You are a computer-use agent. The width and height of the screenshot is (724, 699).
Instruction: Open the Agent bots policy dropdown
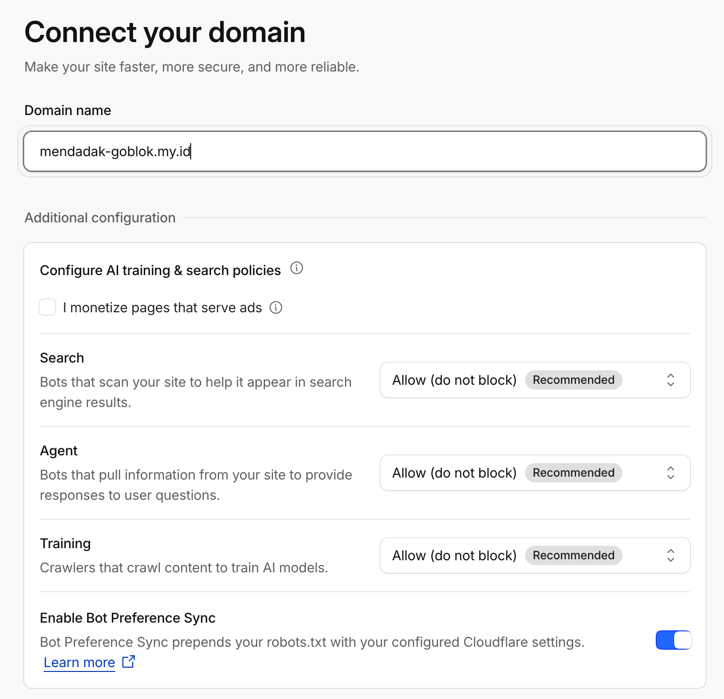coord(535,473)
